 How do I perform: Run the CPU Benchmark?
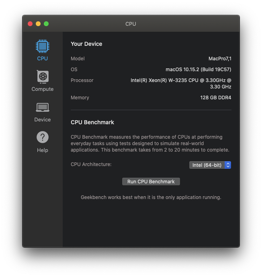[x=151, y=182]
